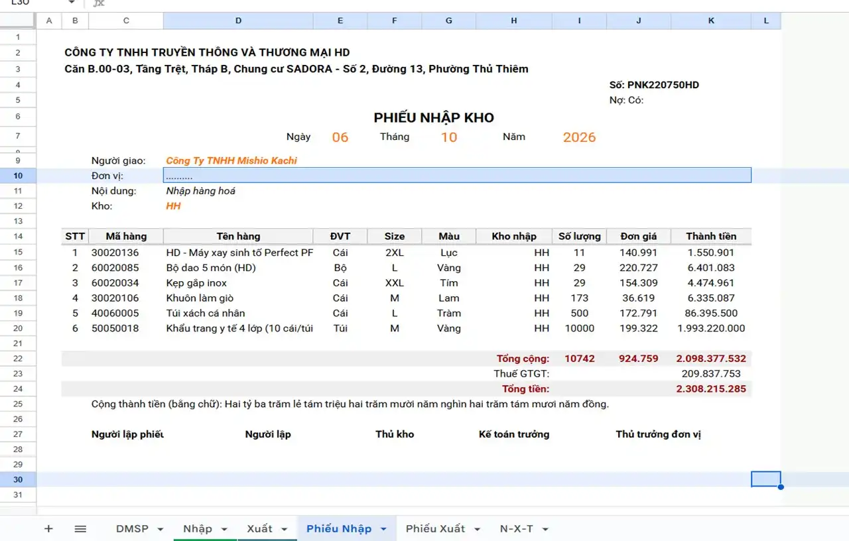The width and height of the screenshot is (849, 541).
Task: Switch to the DMSP sheet tab
Action: pos(132,528)
